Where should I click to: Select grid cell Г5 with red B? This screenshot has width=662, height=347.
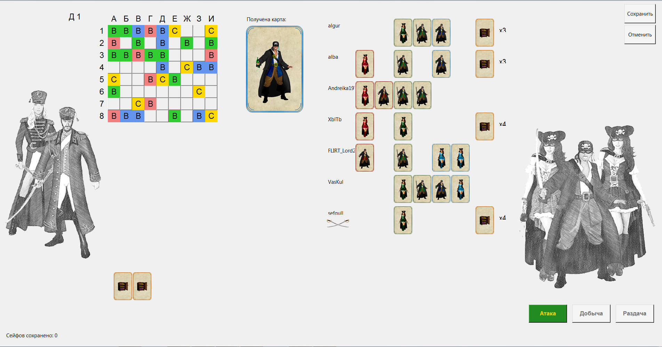point(150,80)
